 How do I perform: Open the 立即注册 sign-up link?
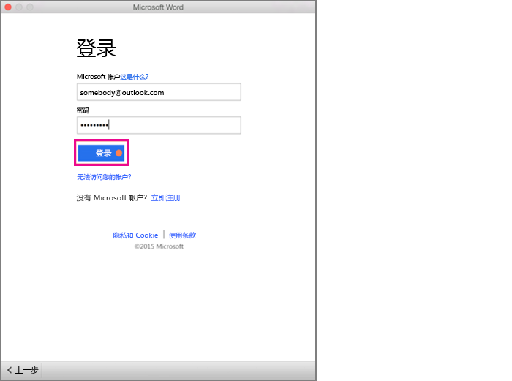point(166,198)
